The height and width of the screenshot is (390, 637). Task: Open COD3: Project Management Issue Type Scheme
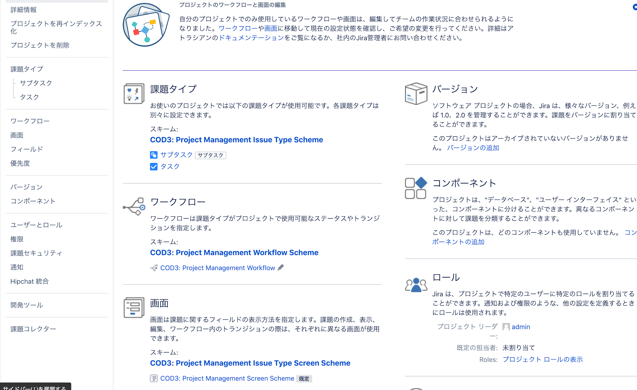pos(236,140)
